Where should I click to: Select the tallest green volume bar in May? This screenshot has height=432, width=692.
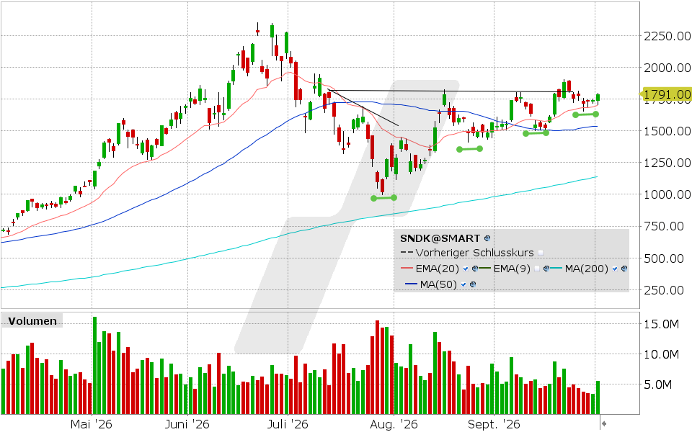[x=94, y=365]
